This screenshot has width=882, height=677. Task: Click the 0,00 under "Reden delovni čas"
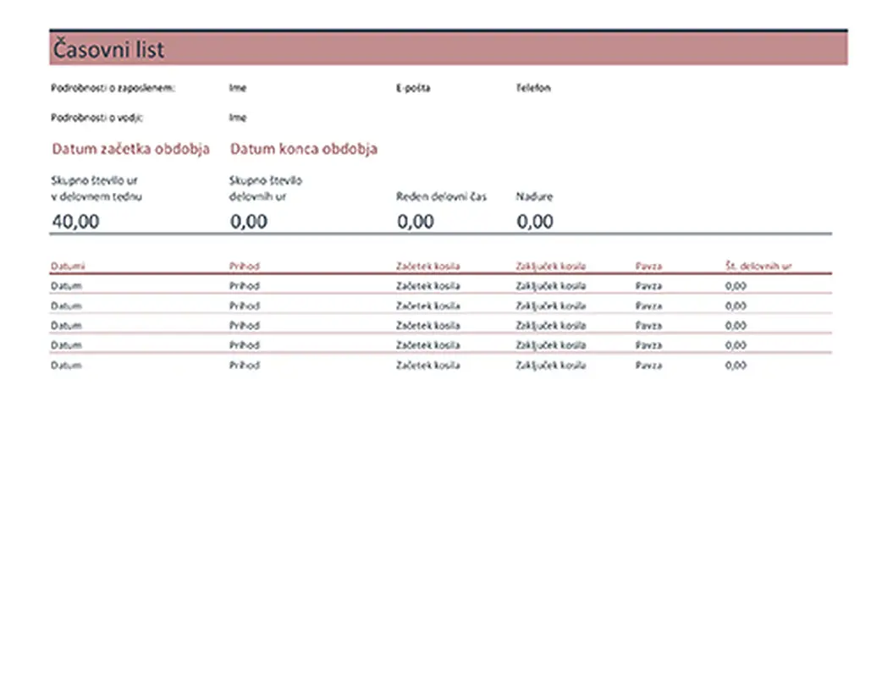tap(416, 222)
